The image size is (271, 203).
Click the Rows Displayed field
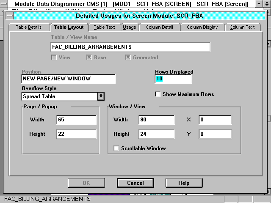tap(173, 79)
